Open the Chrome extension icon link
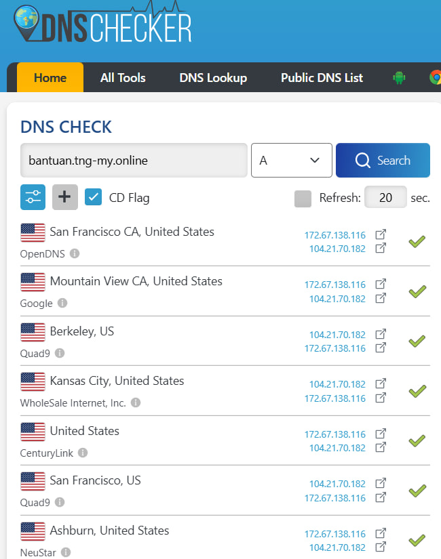The height and width of the screenshot is (559, 441). (436, 77)
